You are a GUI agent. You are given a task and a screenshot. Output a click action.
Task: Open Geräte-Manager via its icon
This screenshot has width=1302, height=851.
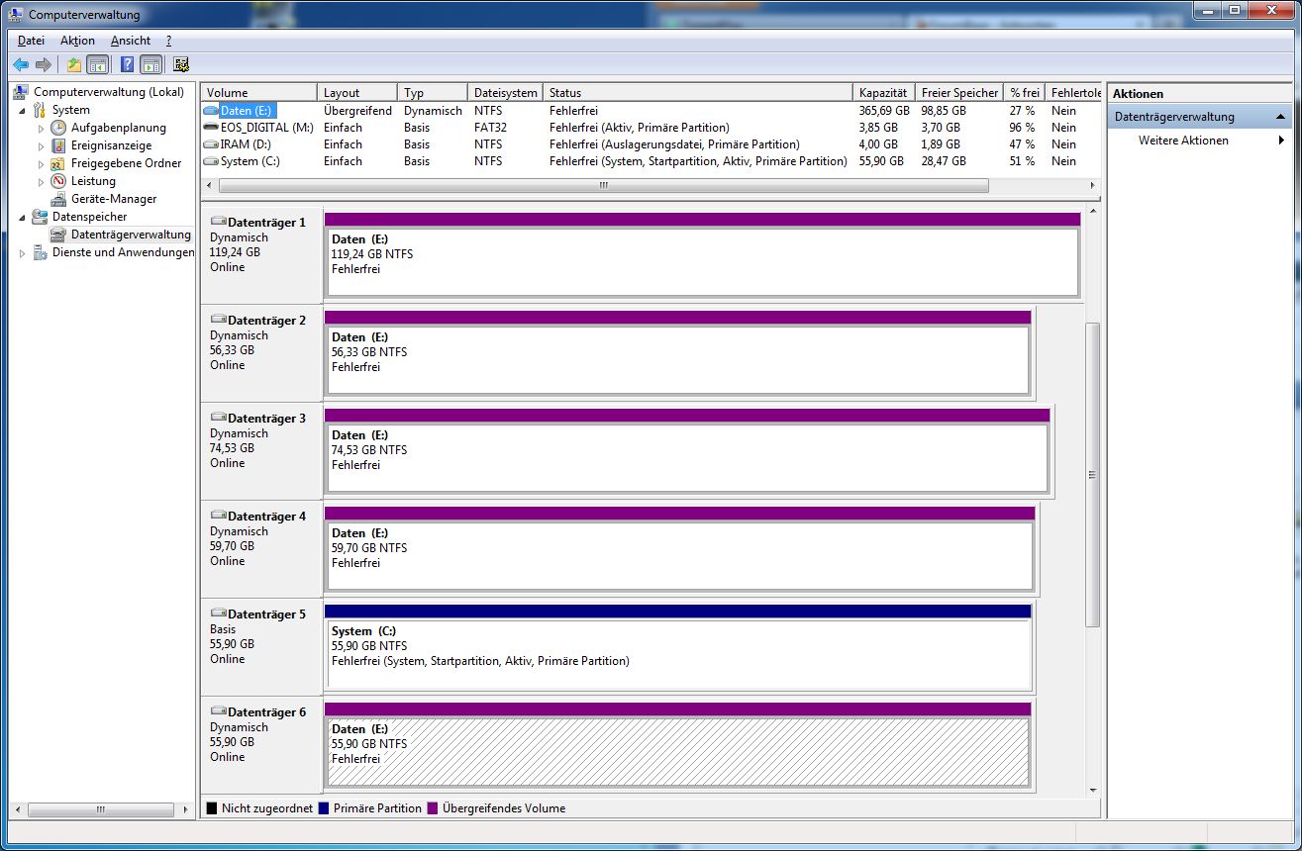(x=58, y=199)
